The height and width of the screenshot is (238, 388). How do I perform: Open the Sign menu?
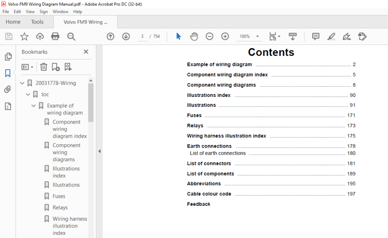click(44, 12)
